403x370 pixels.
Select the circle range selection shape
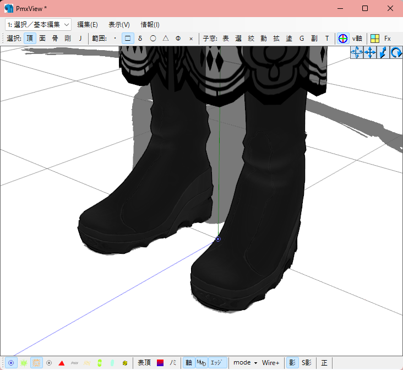[x=153, y=39]
